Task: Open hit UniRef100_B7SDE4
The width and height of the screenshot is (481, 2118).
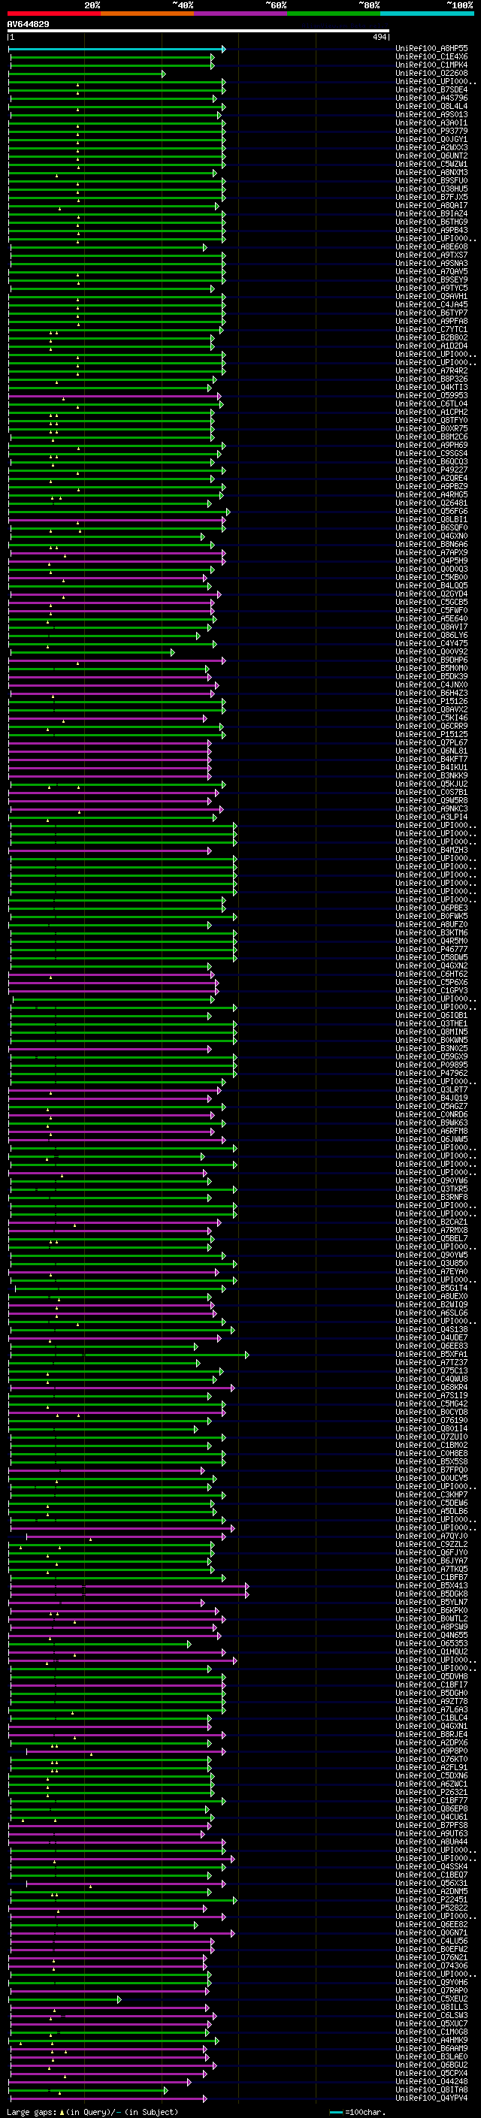Action: coord(431,90)
